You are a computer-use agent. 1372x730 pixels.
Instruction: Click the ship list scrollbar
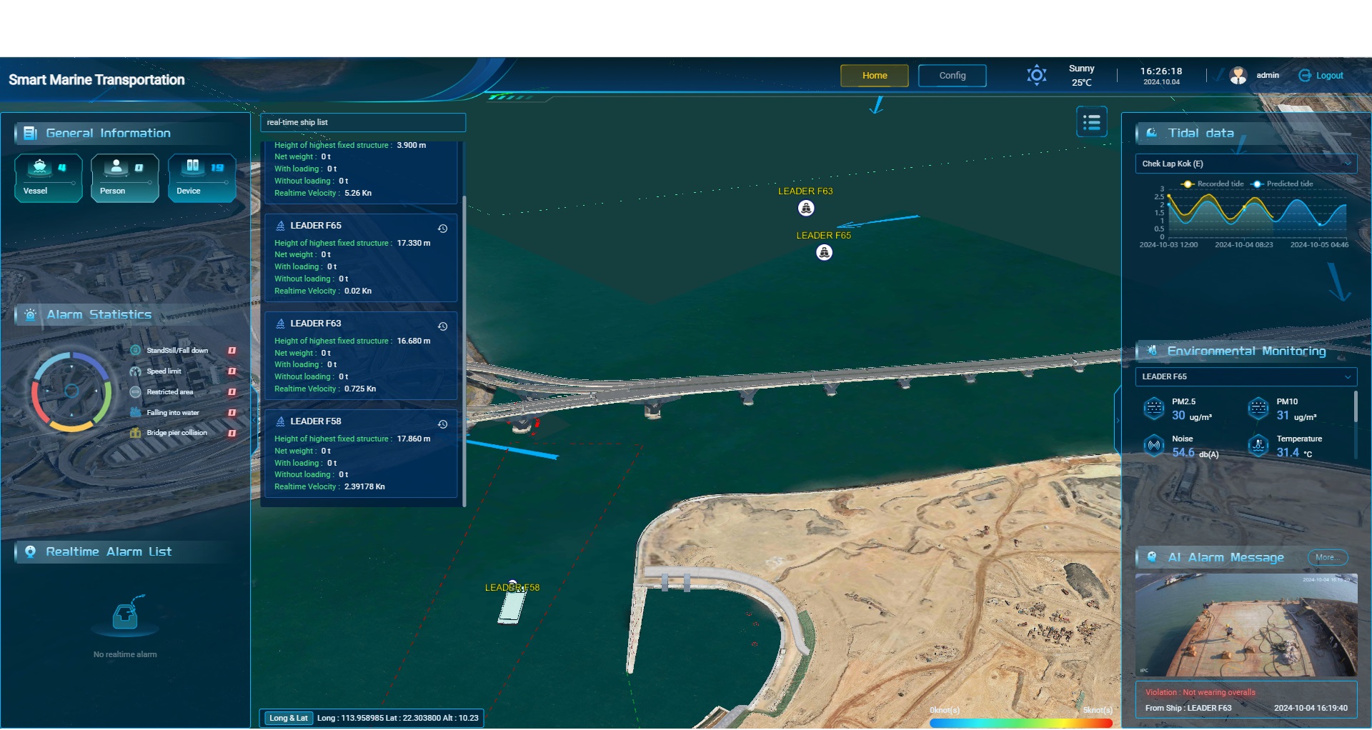(464, 350)
